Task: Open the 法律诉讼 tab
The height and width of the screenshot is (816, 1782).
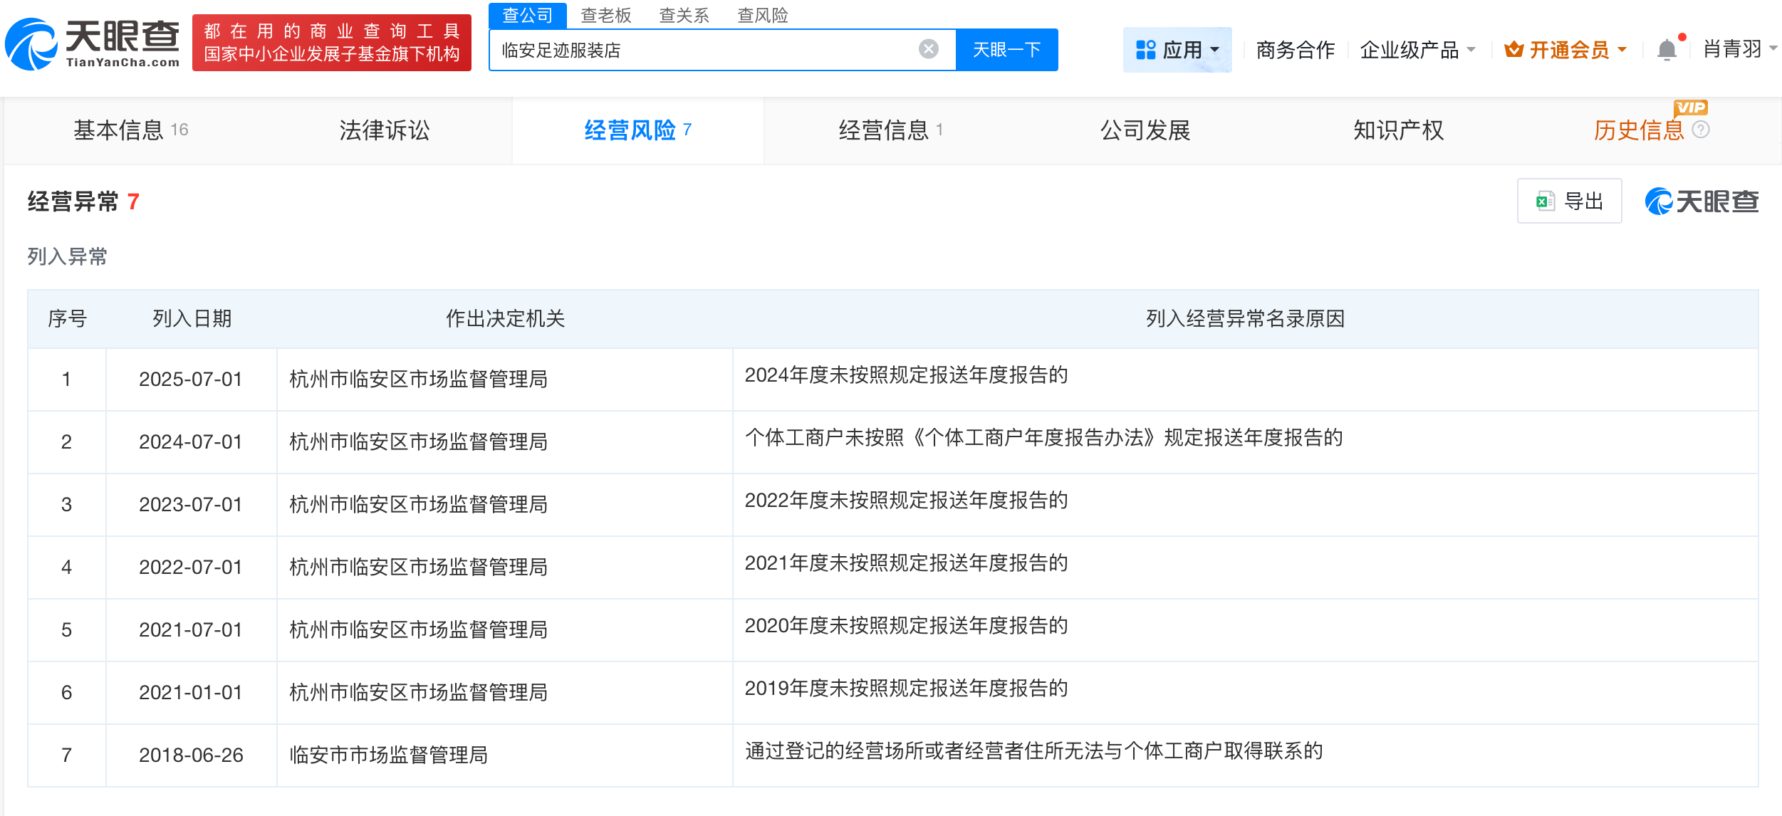Action: point(385,130)
